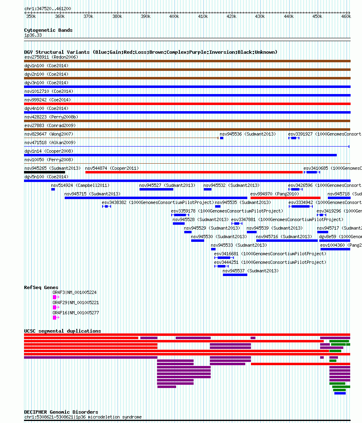Click the OR4F16 gene arrow glyph
This screenshot has width=362, height=423.
56,318
